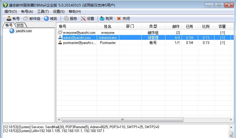This screenshot has height=138, width=236.
Task: Open the 操作(O) menu
Action: (x=10, y=12)
